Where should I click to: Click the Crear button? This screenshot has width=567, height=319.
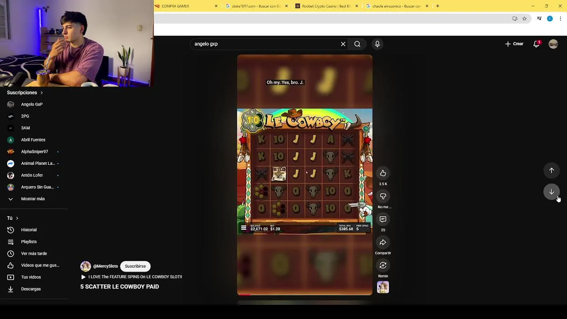[x=514, y=44]
